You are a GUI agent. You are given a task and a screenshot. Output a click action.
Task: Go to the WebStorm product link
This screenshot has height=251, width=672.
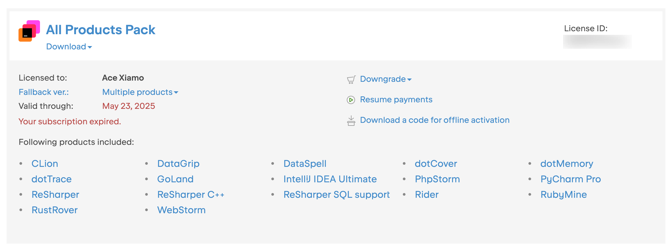pos(181,210)
